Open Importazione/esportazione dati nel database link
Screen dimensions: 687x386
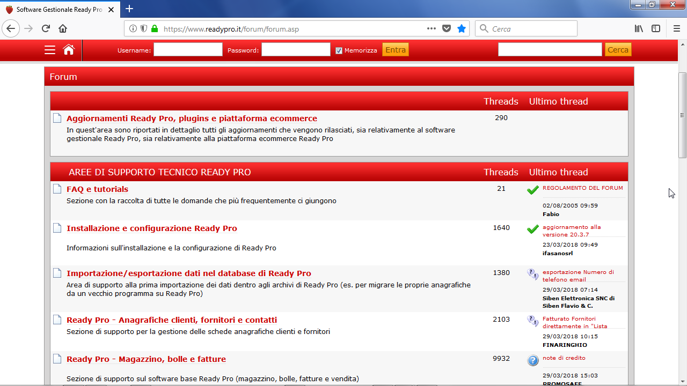(189, 273)
